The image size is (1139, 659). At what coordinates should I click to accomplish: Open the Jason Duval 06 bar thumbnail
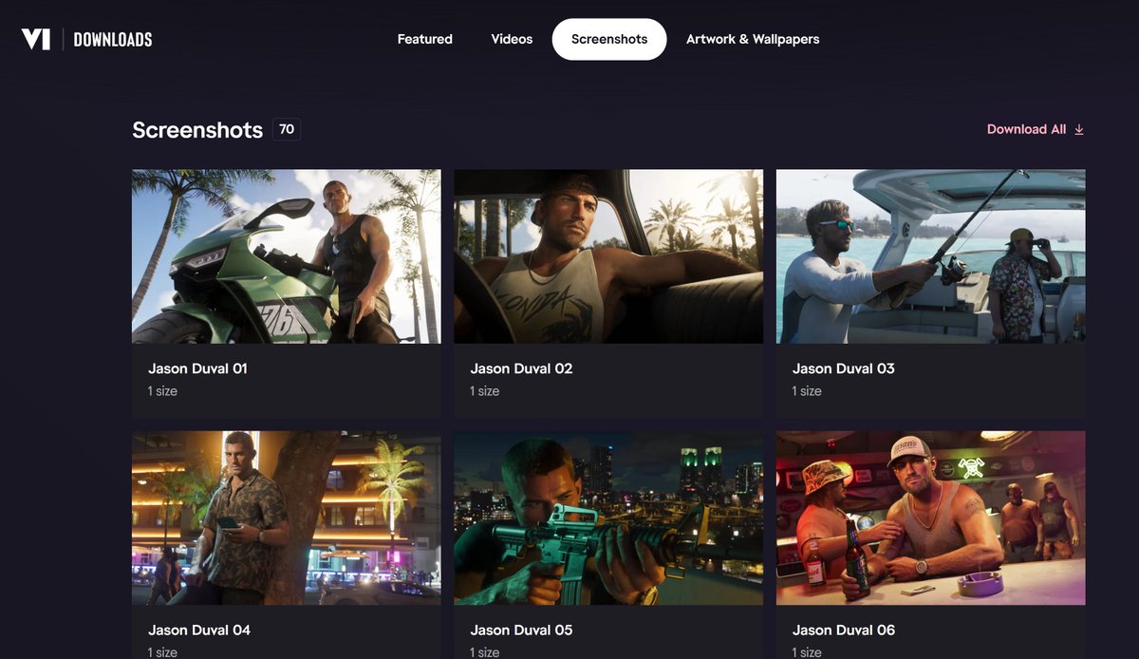click(931, 518)
